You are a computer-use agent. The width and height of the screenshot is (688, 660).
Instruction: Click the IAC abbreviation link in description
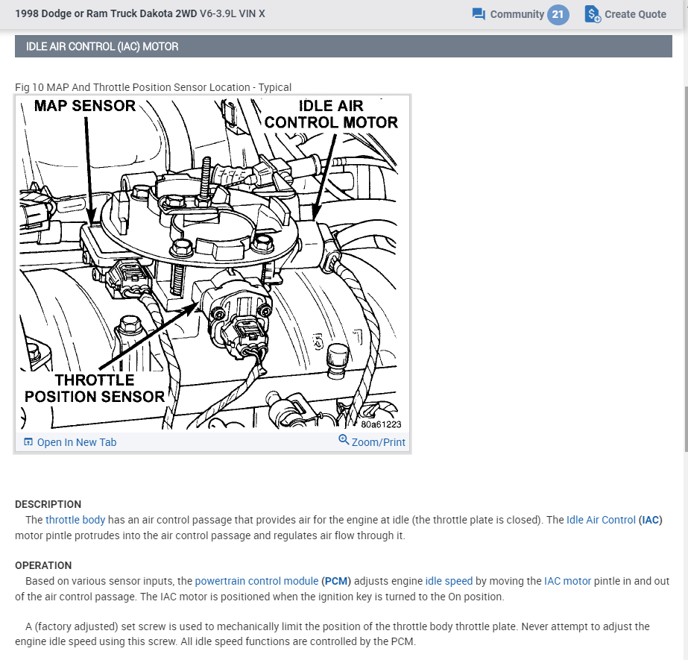click(650, 520)
